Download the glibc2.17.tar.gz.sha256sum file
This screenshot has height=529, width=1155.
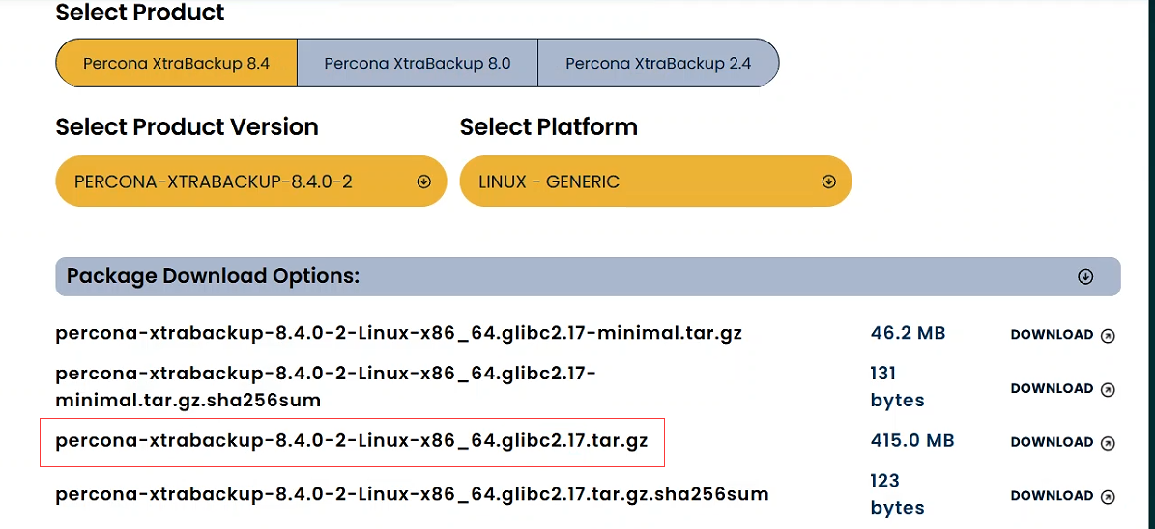[1052, 496]
